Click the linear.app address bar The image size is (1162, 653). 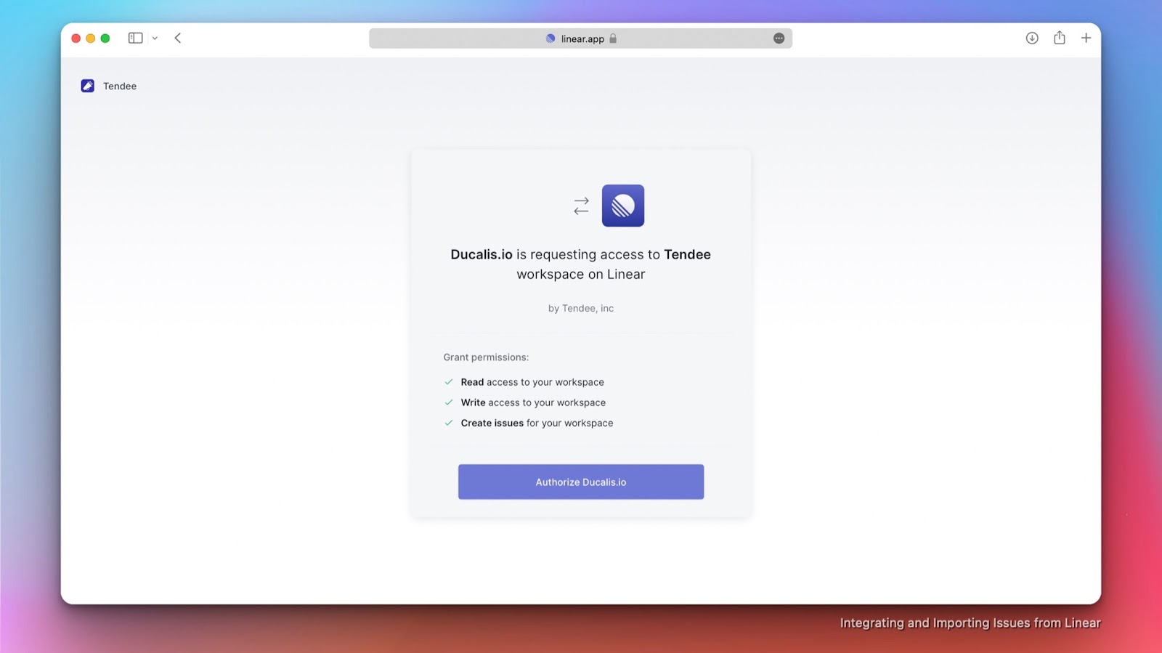[x=580, y=38]
